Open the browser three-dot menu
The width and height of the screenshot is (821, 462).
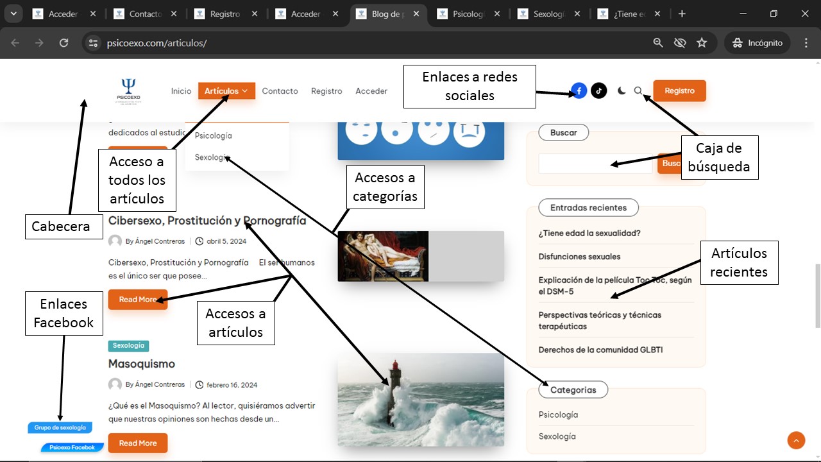[x=806, y=43]
